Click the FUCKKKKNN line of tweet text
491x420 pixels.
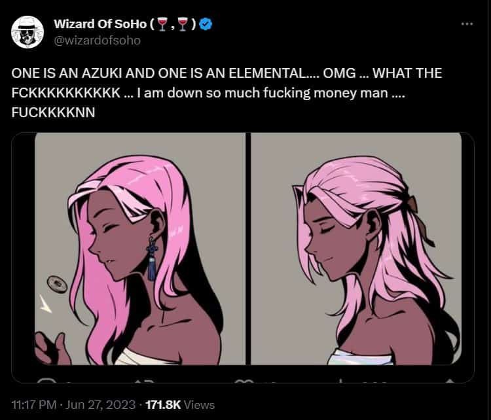tap(53, 113)
